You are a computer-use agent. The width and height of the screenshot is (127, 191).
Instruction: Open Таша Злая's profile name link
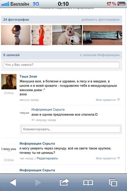tap(28, 77)
